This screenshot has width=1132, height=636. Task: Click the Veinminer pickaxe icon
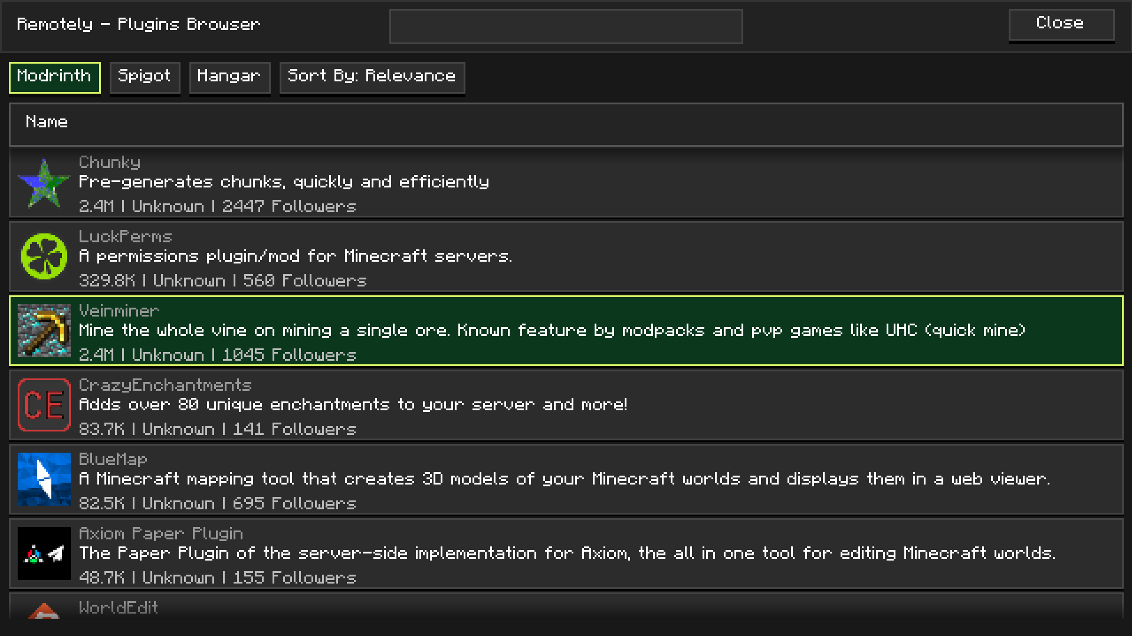point(44,331)
